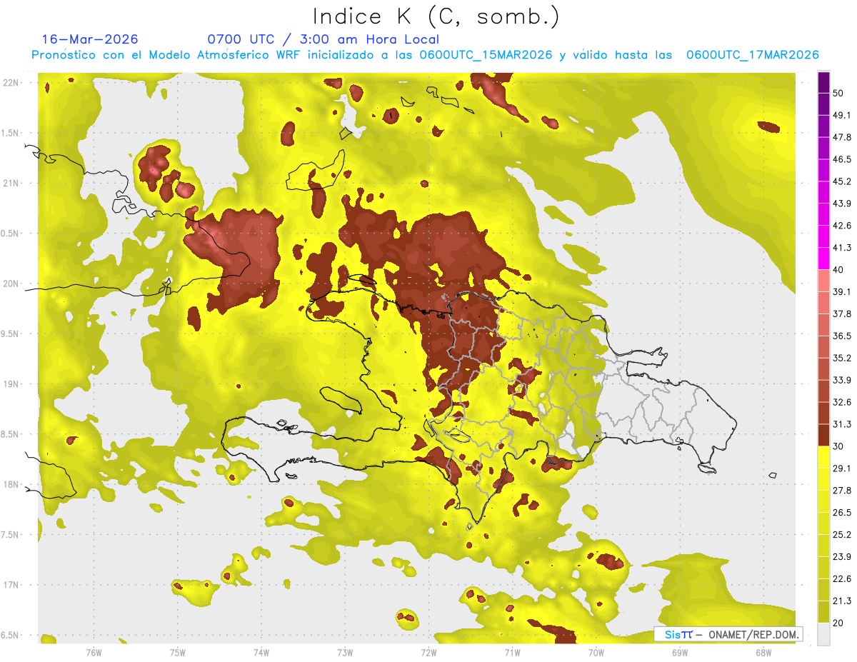The image size is (857, 662).
Task: Click the light gray swatch below the 20 mark
Action: click(x=824, y=634)
